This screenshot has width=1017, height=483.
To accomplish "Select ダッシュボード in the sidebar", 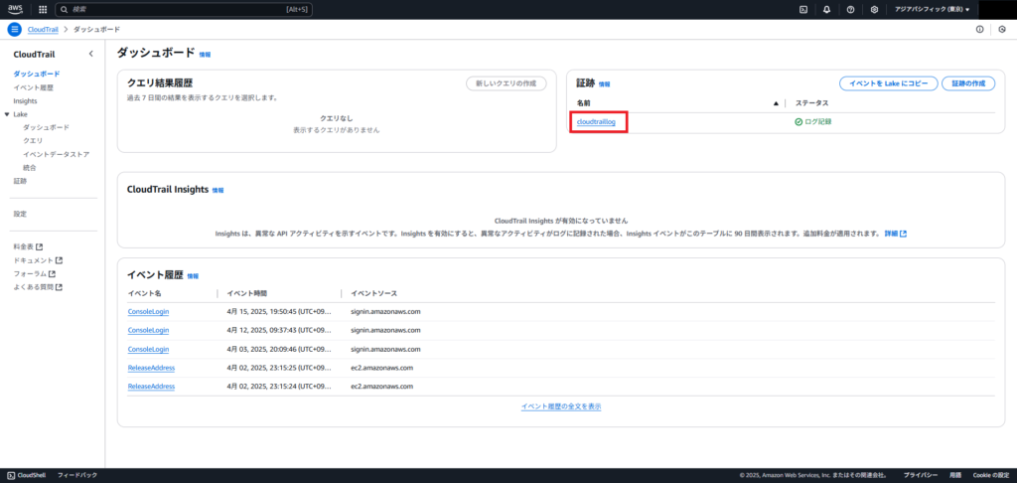I will pyautogui.click(x=37, y=74).
